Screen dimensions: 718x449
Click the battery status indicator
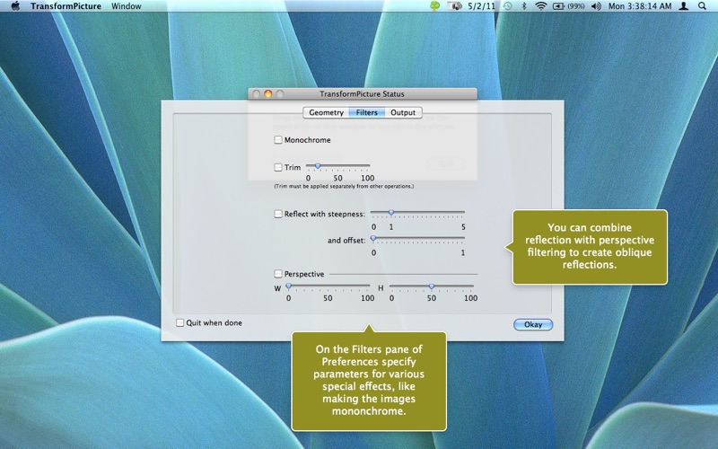pos(568,6)
